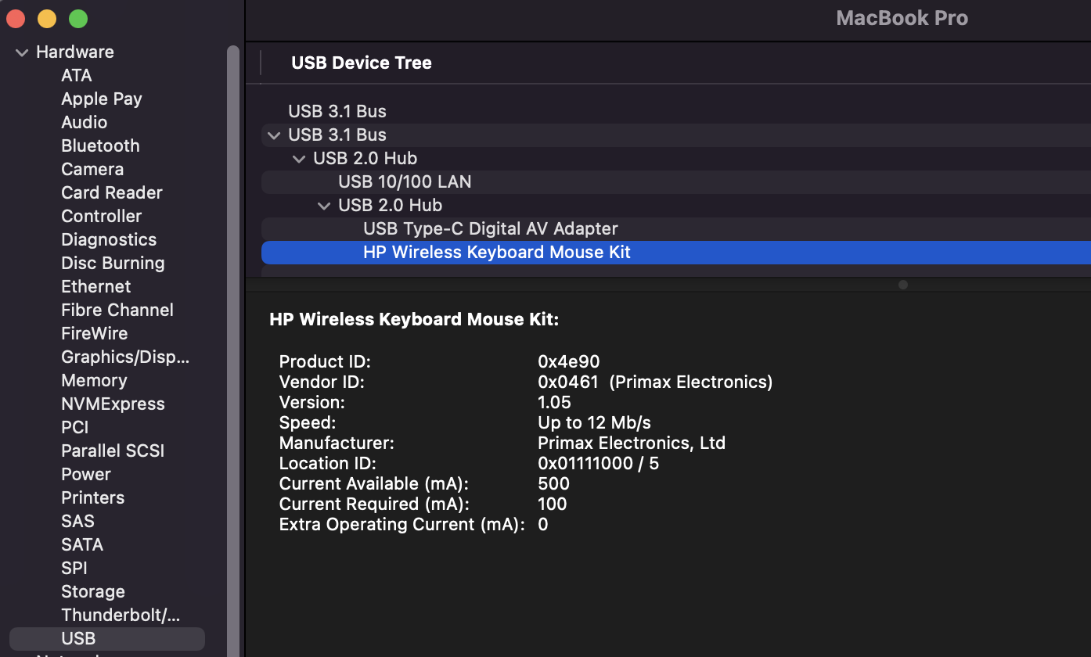This screenshot has width=1091, height=657.
Task: Select USB Type-C Digital AV Adapter
Action: [491, 229]
